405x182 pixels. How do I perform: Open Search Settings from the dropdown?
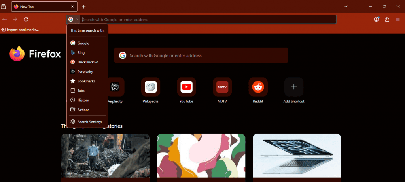[89, 122]
